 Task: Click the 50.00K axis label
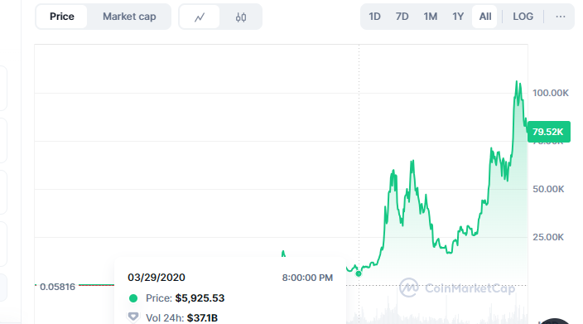point(548,189)
